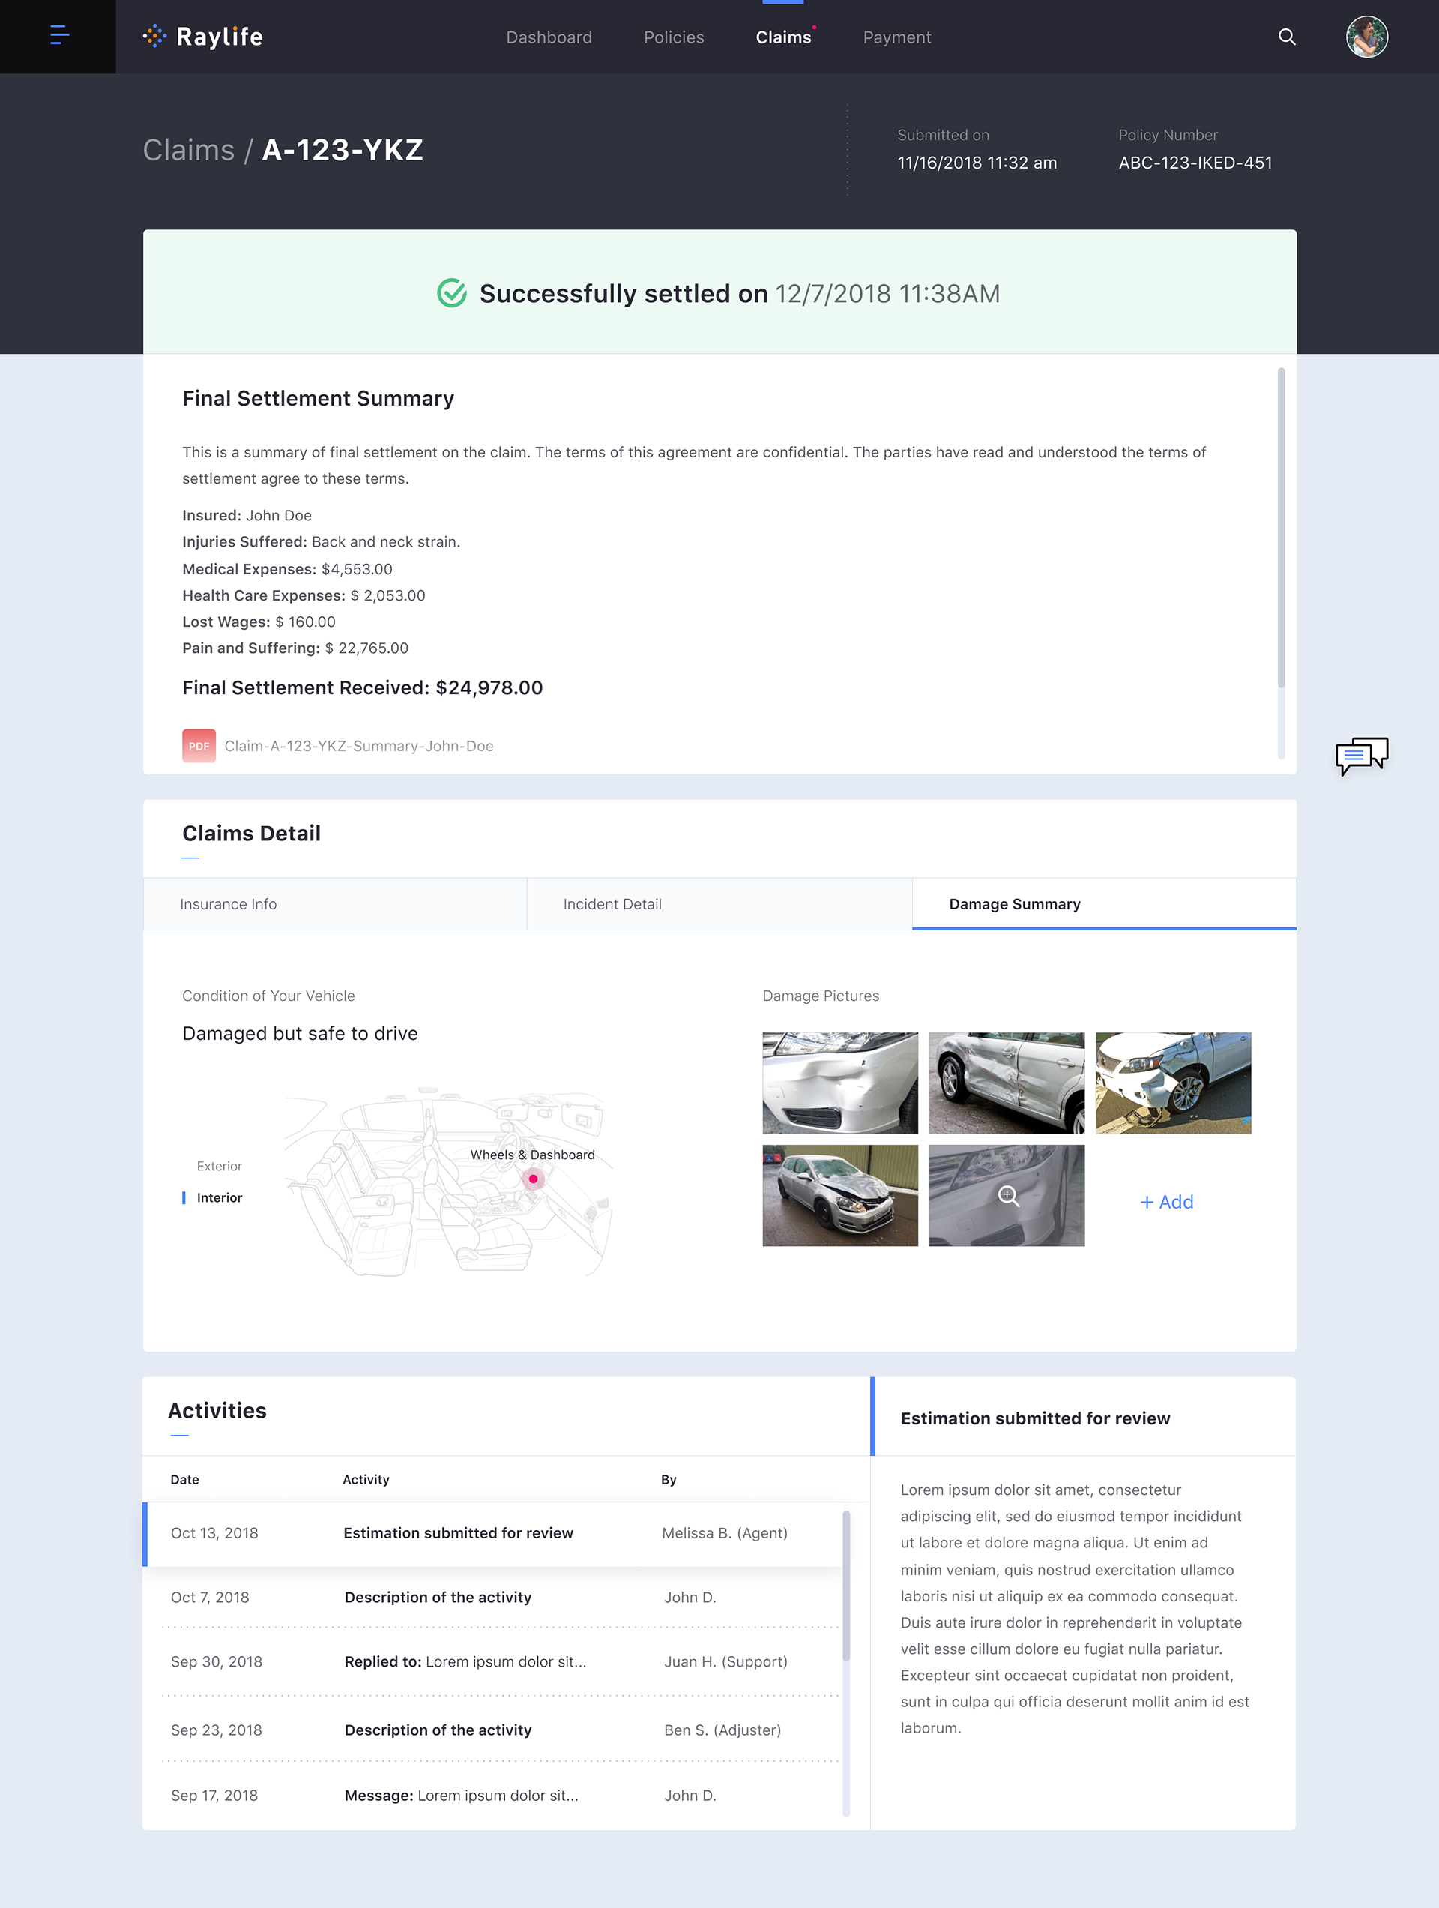This screenshot has width=1439, height=1908.
Task: Select the Interior vehicle view
Action: (219, 1197)
